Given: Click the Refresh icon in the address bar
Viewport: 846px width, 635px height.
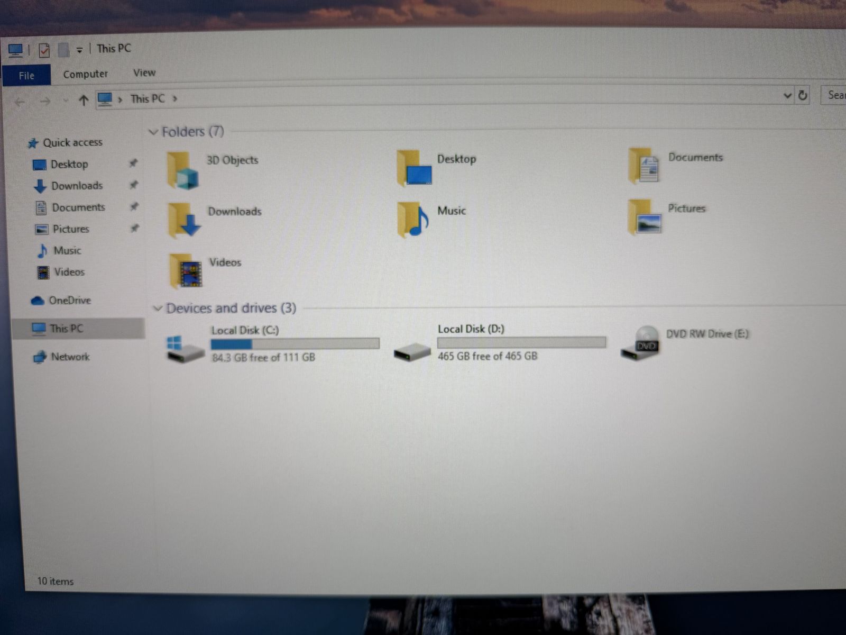Looking at the screenshot, I should pos(803,95).
